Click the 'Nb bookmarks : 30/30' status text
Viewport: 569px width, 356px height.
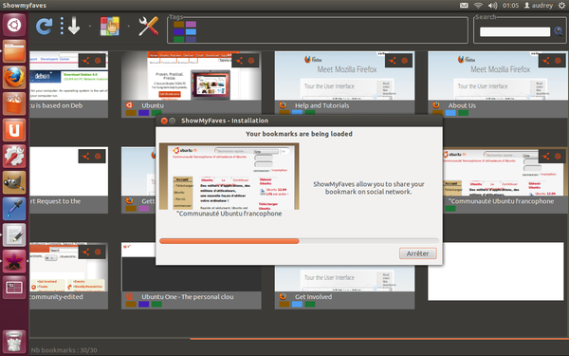click(x=64, y=350)
